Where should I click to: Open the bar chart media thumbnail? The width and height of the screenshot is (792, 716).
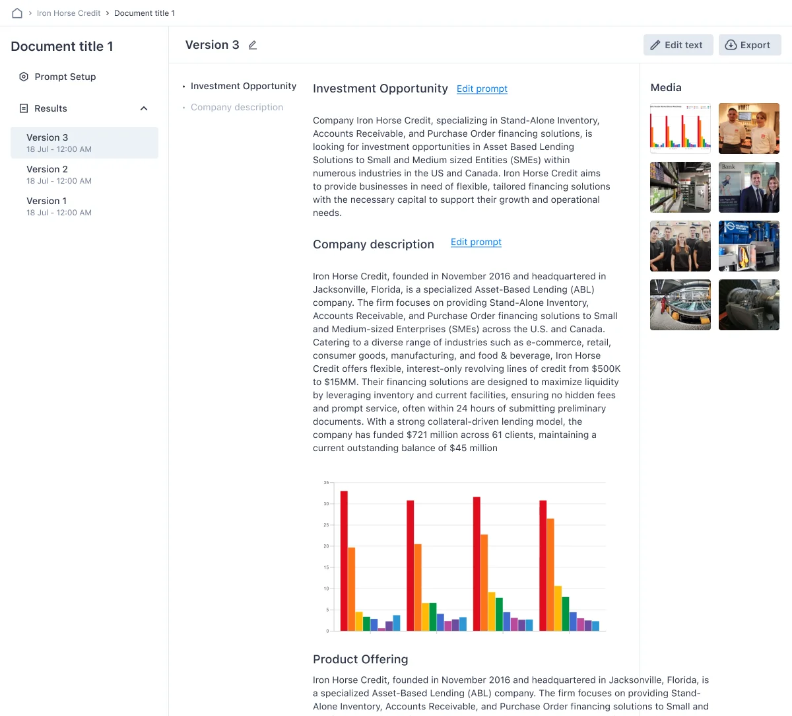click(680, 128)
